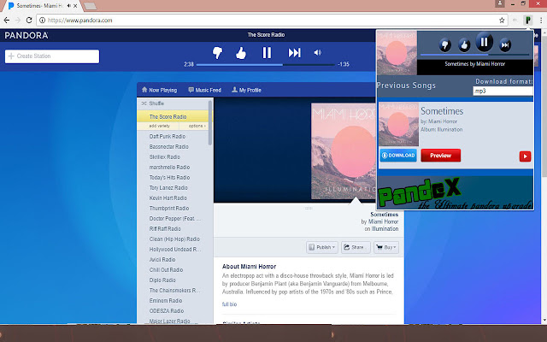This screenshot has width=547, height=342.
Task: Click the red Preview button
Action: [x=441, y=156]
